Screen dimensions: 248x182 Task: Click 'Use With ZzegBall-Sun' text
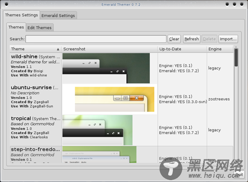(x=32, y=106)
